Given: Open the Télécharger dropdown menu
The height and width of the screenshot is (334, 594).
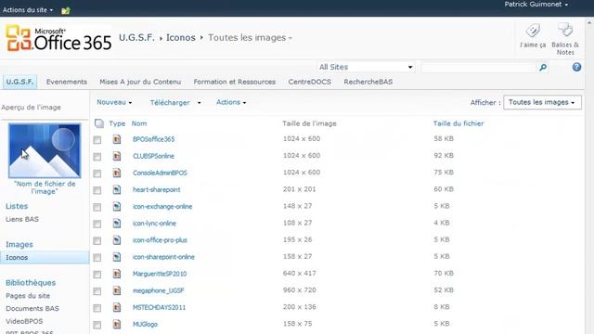Looking at the screenshot, I should point(175,103).
